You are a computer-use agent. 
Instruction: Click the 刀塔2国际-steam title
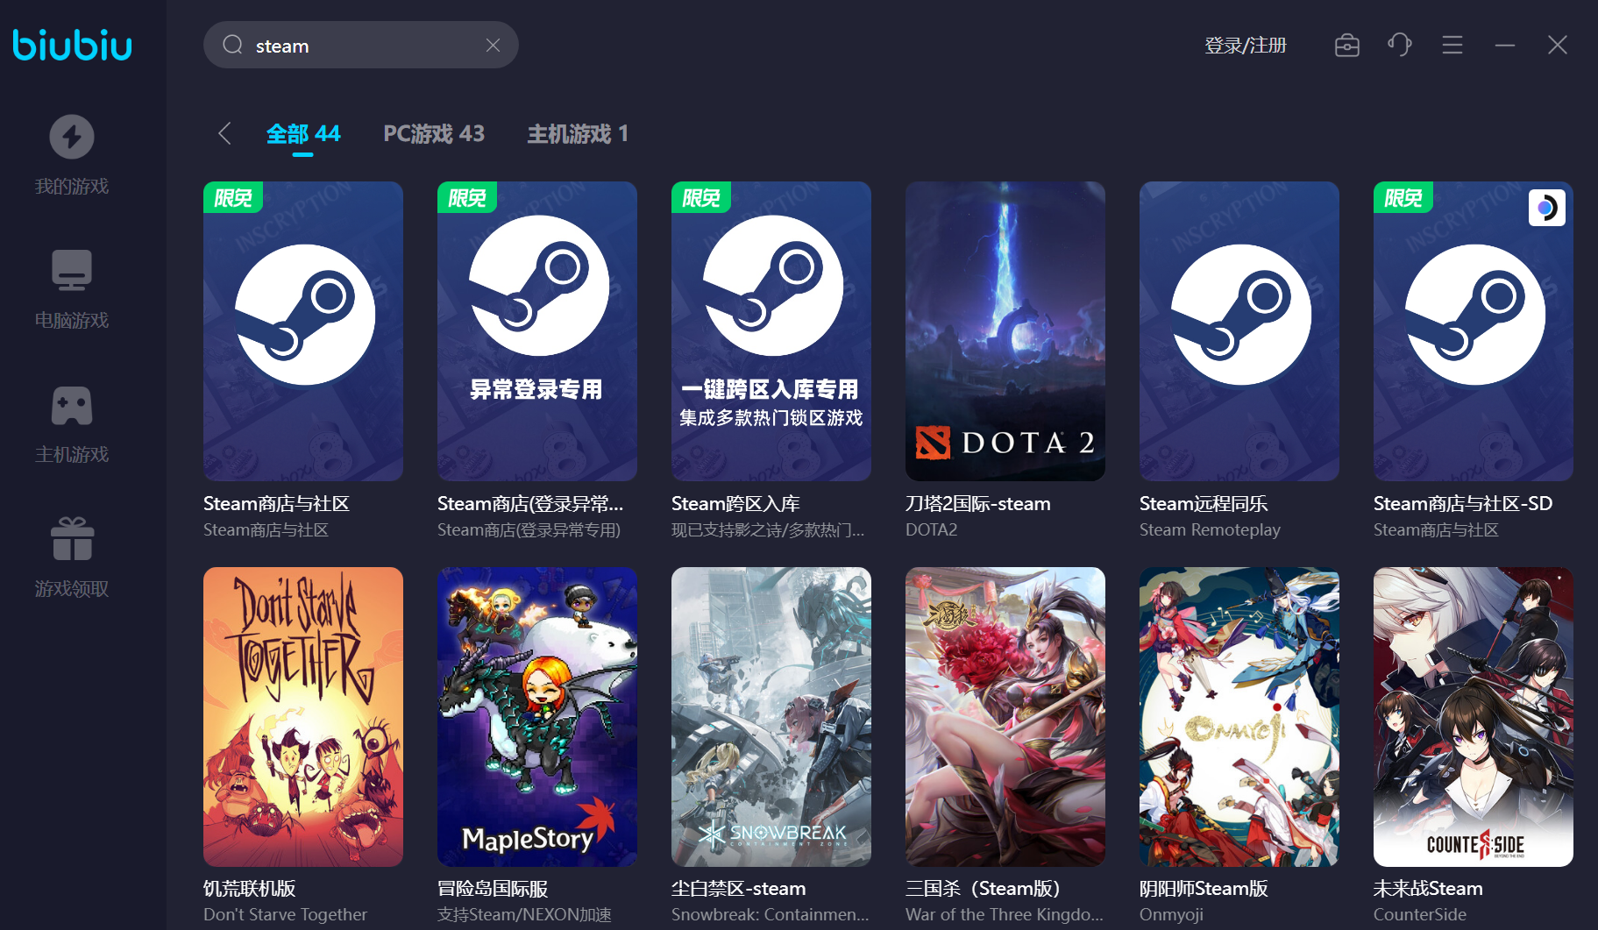(x=978, y=504)
